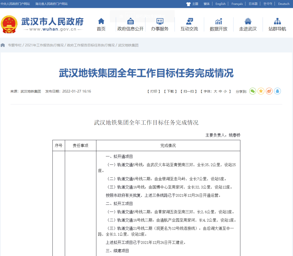The height and width of the screenshot is (256, 293).
Task: Click the 【扫一扫】 scan button
Action: 189,91
